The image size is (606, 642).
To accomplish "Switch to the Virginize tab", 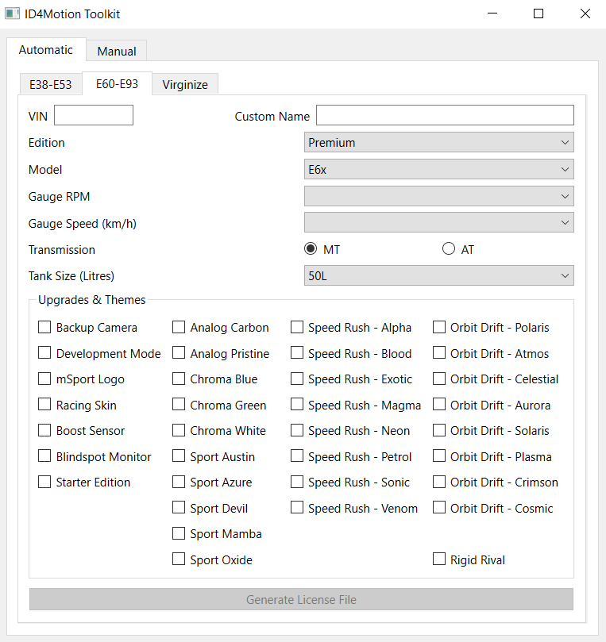I will [185, 85].
